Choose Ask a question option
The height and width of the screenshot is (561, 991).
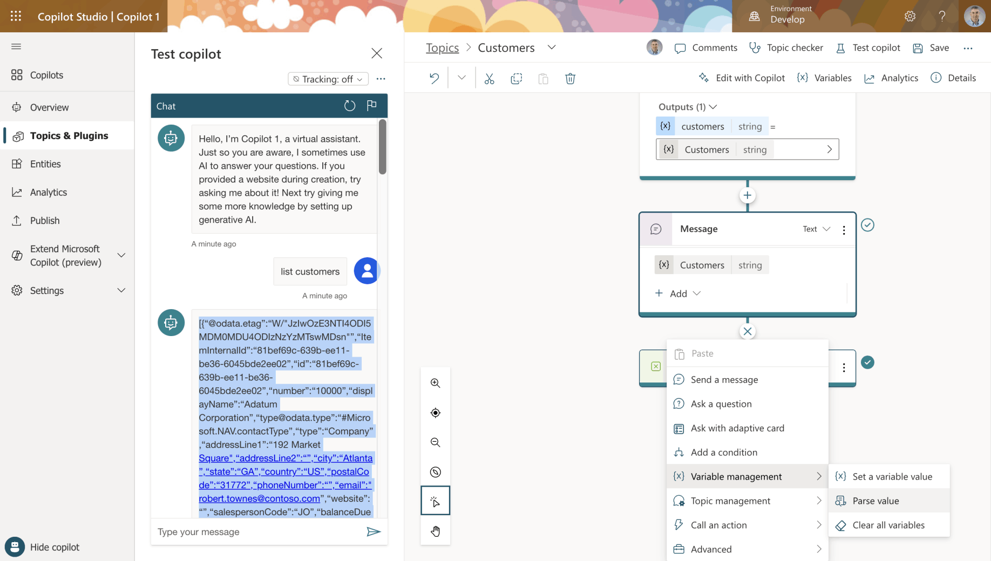[747, 404]
